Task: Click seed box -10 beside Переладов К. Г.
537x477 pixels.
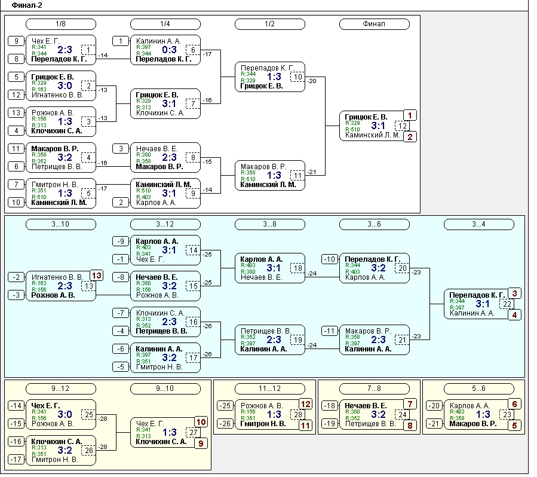Action: [330, 259]
